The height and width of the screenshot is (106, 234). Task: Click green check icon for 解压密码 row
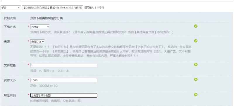196,95
